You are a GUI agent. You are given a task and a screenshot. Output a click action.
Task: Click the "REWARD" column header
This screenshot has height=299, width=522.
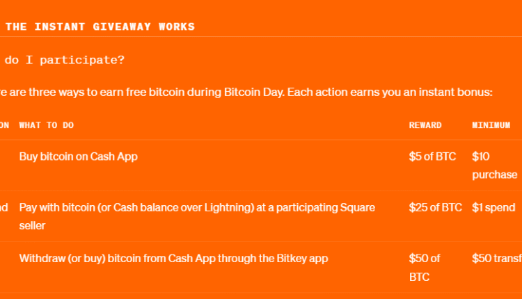click(425, 125)
